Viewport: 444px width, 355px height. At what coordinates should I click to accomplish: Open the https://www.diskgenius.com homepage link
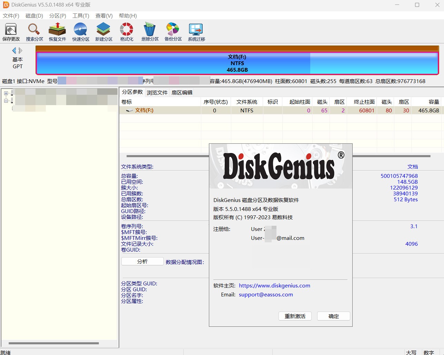click(x=274, y=285)
